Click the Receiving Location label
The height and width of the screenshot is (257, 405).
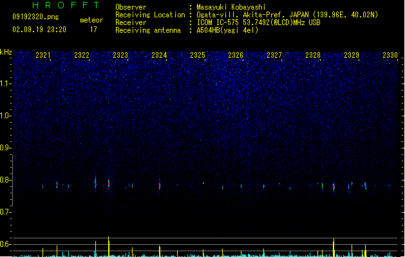point(150,15)
